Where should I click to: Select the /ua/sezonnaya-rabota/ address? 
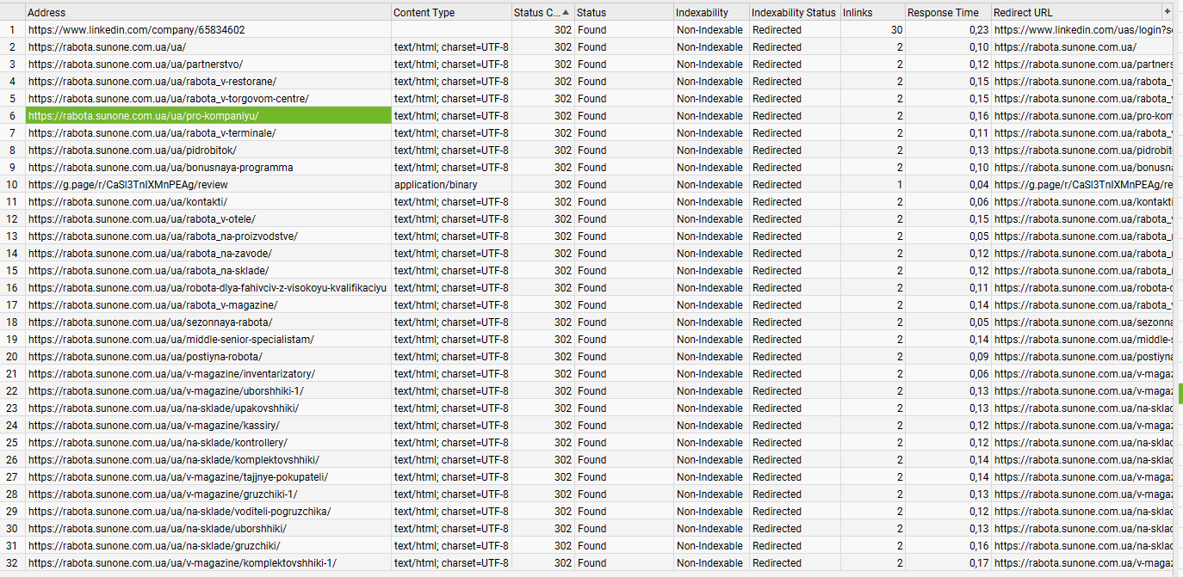150,322
